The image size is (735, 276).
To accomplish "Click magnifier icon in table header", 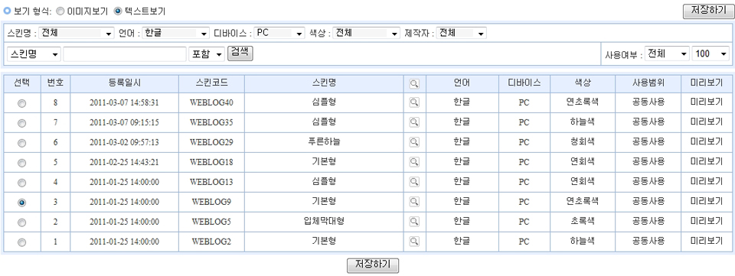I will coord(414,84).
